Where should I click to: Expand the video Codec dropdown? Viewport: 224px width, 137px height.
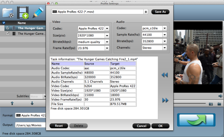coord(107,28)
